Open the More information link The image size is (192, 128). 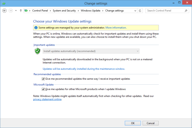coord(116,28)
